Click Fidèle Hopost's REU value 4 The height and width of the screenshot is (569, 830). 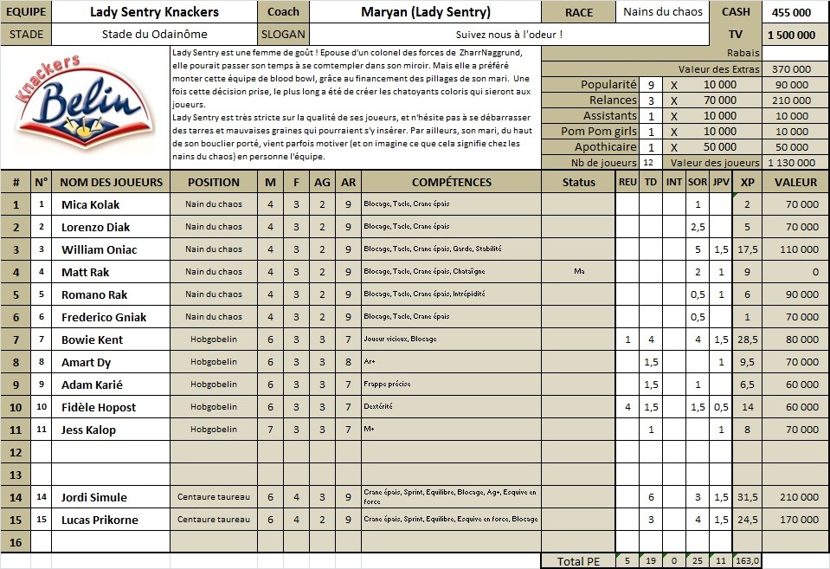point(627,407)
